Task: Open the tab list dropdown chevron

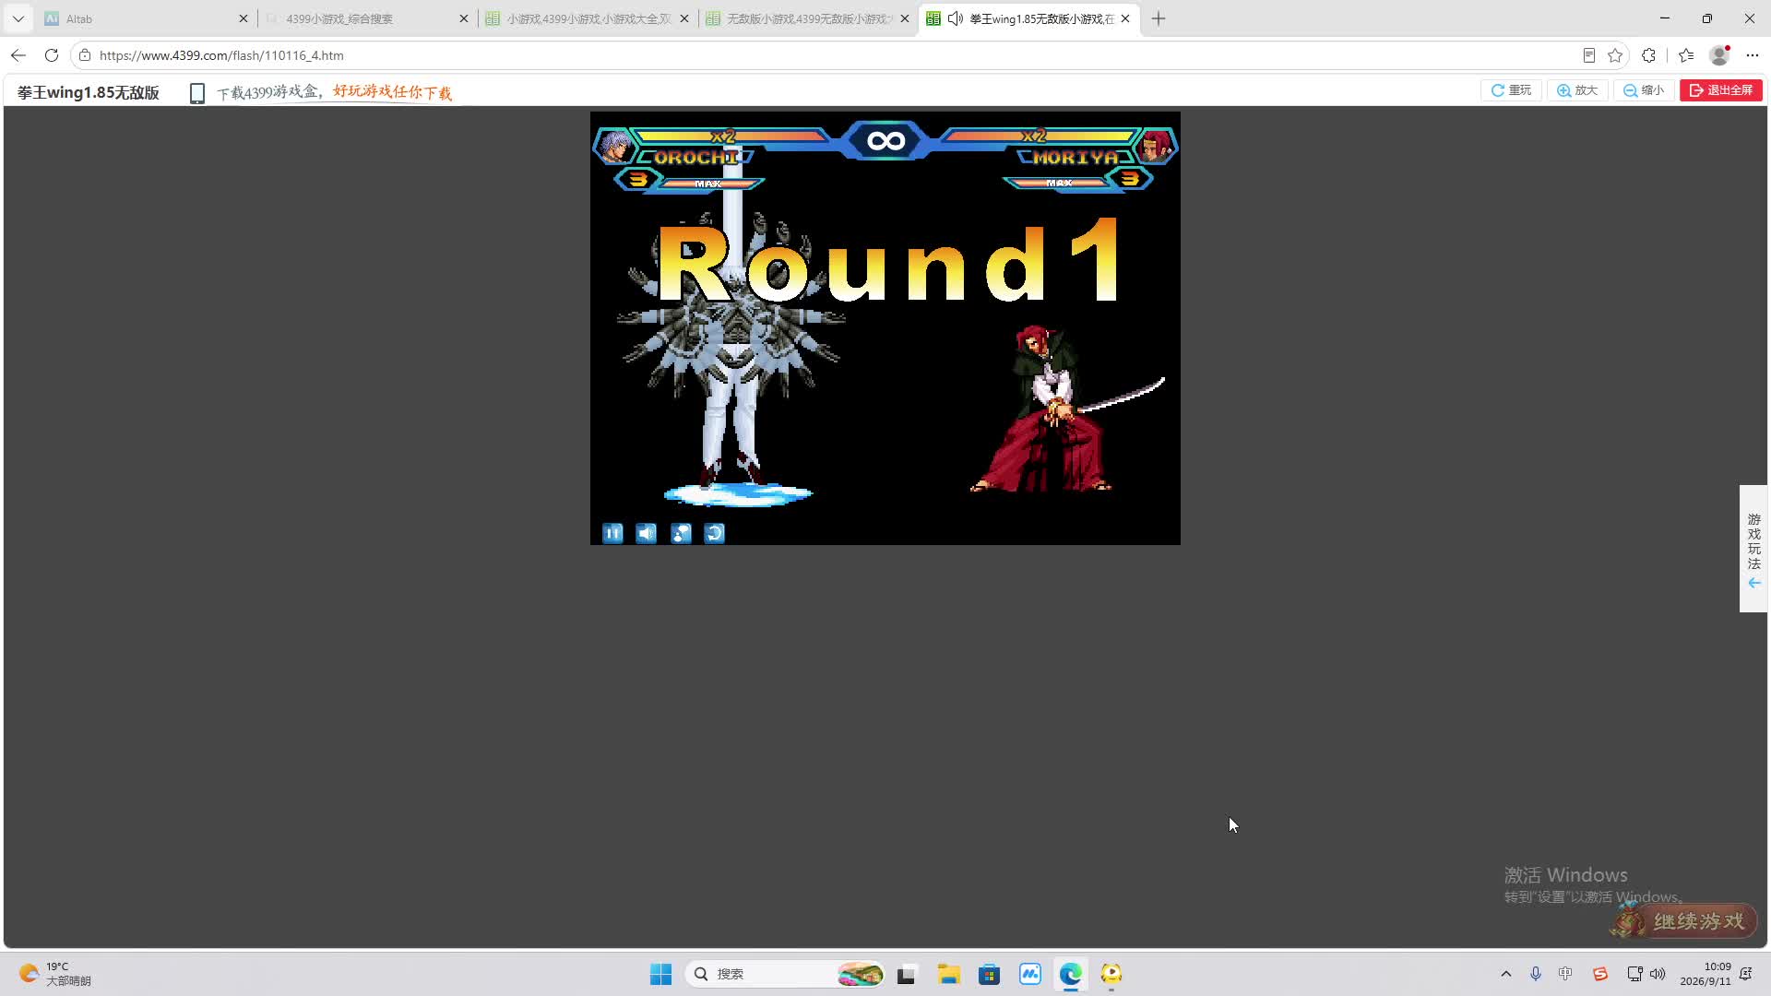Action: coord(18,18)
